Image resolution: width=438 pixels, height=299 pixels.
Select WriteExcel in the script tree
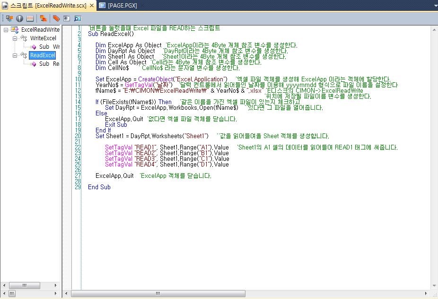[43, 38]
